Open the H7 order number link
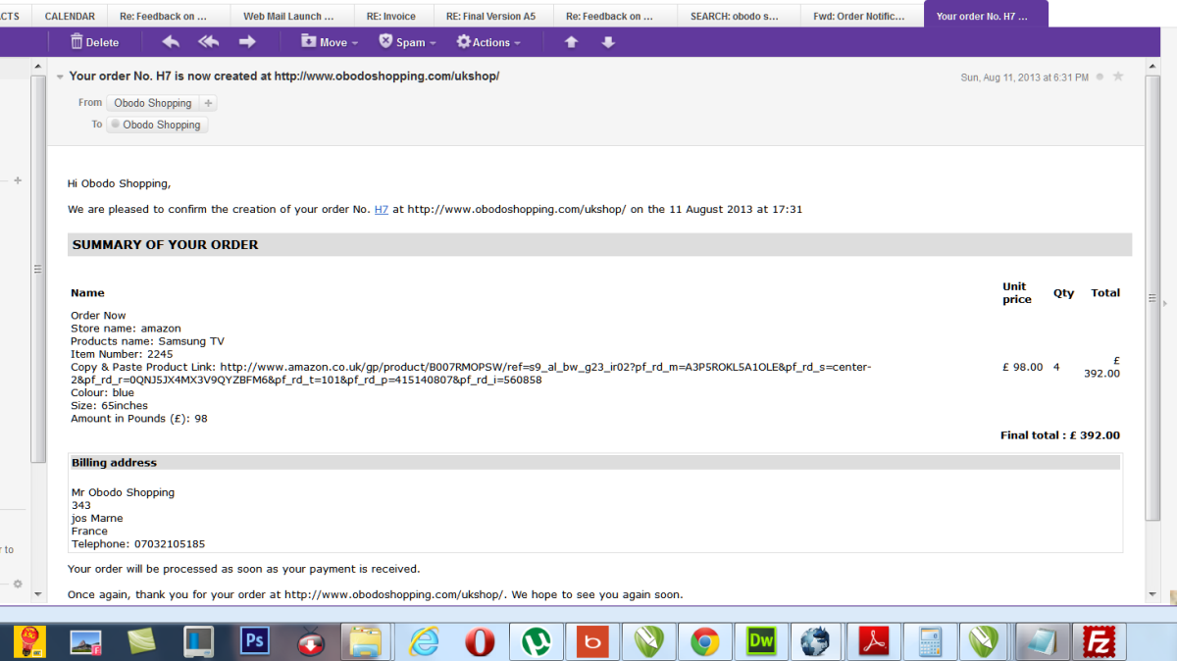The height and width of the screenshot is (661, 1177). pos(382,209)
